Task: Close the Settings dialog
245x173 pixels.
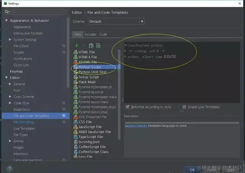Action: coord(240,3)
